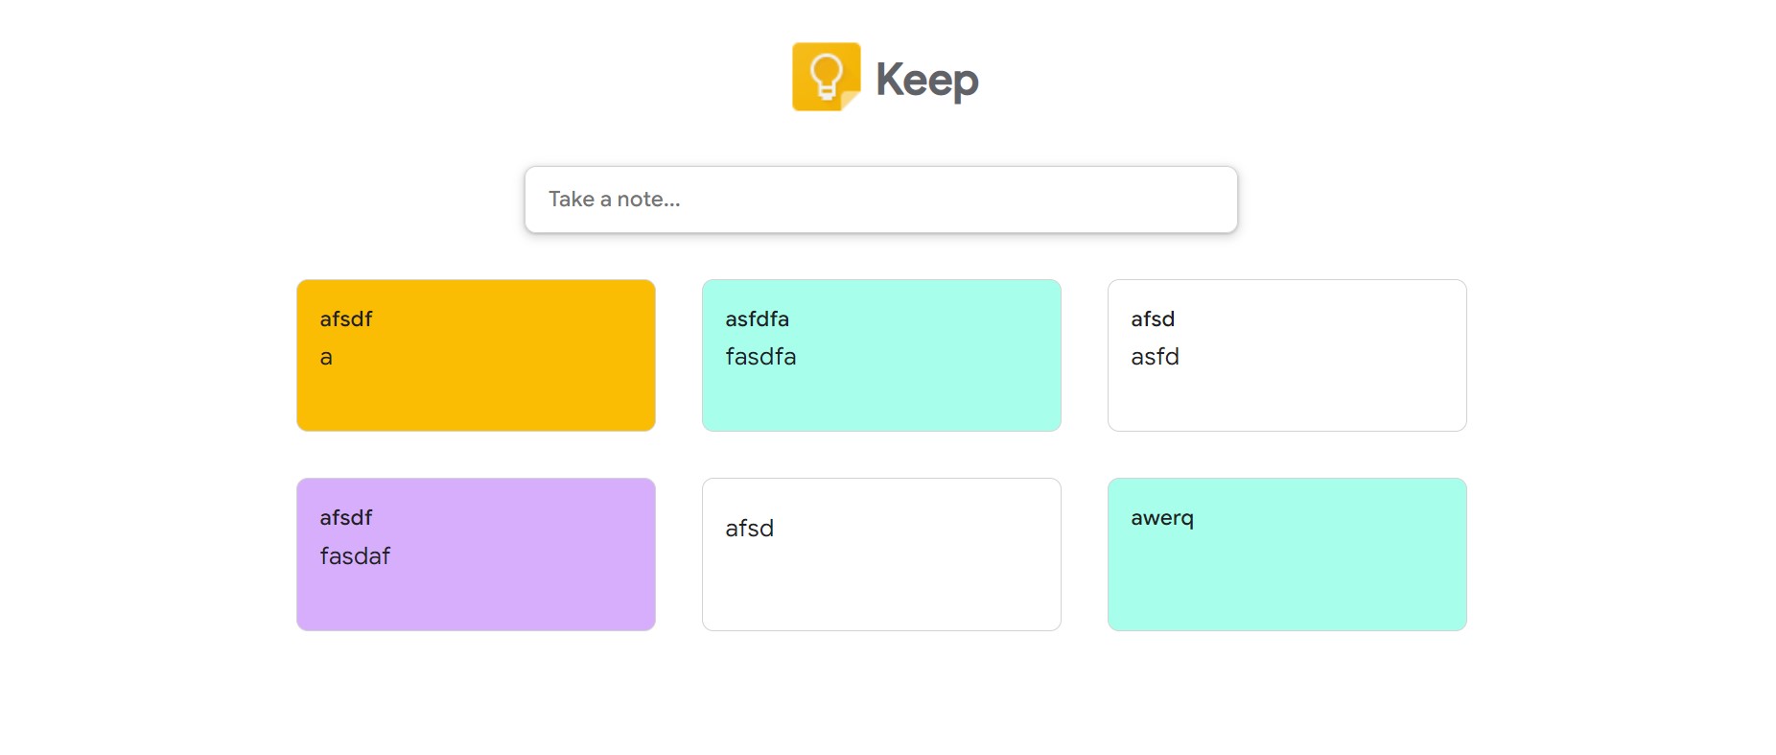Click the title 'asfdfa' in the teal note
1776x755 pixels.
(757, 319)
